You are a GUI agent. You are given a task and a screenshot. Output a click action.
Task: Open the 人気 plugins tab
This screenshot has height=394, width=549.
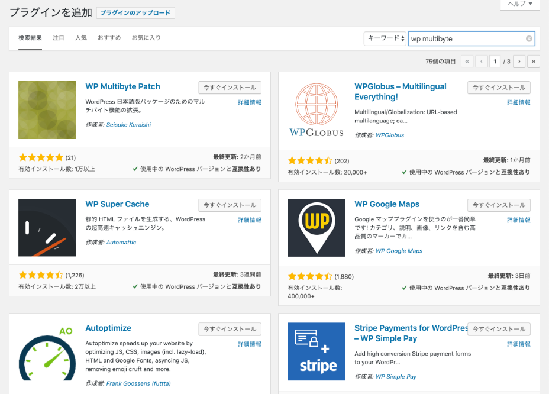81,38
